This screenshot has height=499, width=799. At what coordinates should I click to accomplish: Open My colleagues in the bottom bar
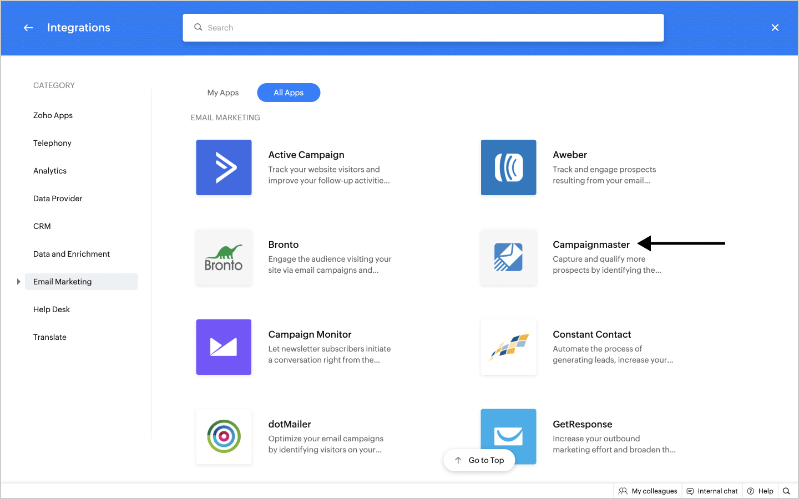(x=648, y=491)
